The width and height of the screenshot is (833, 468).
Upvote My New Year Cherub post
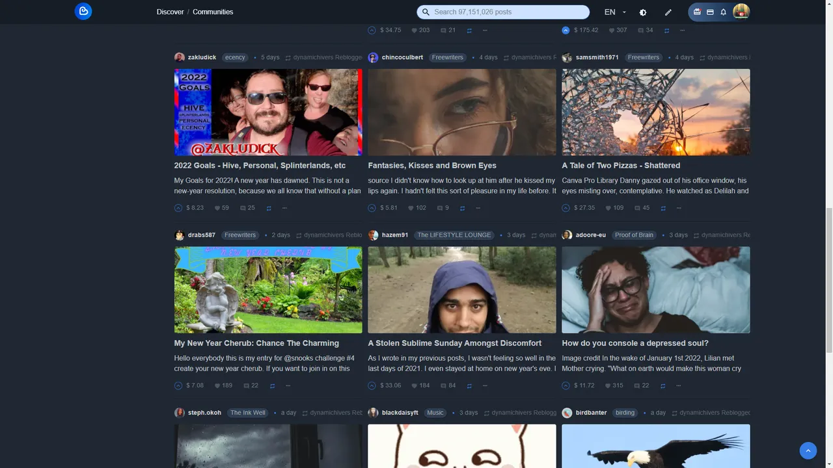point(178,385)
